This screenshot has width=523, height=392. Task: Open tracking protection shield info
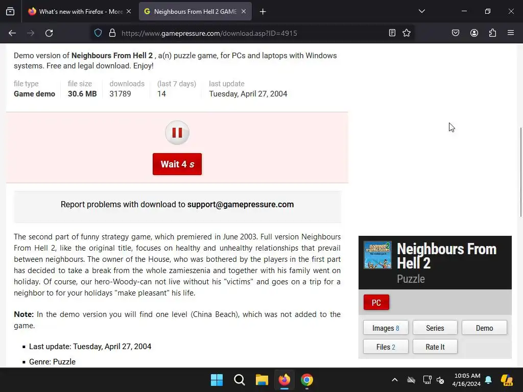coord(98,33)
